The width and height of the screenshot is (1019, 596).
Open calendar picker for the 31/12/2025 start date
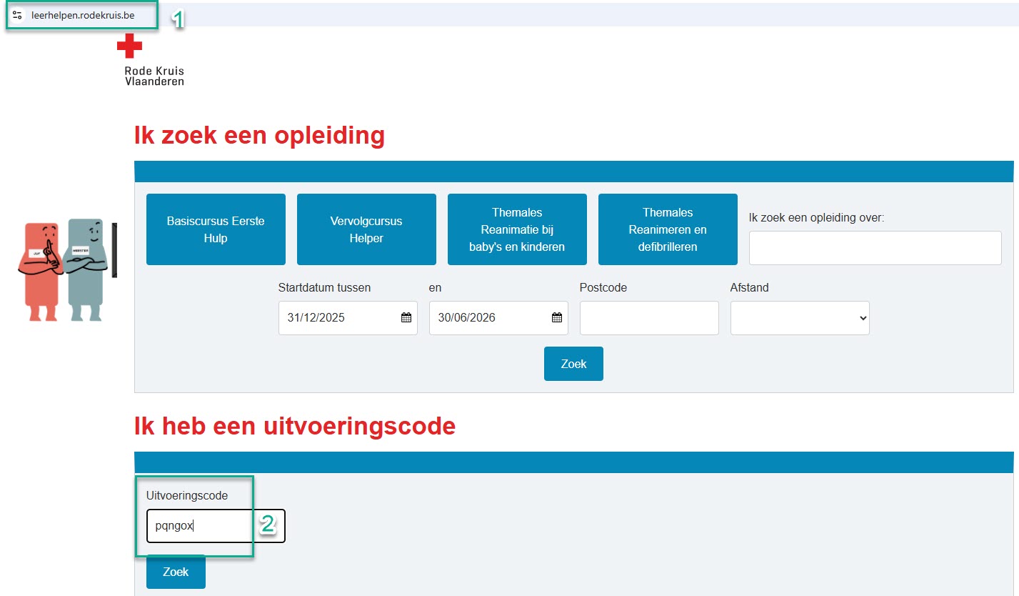pos(406,318)
